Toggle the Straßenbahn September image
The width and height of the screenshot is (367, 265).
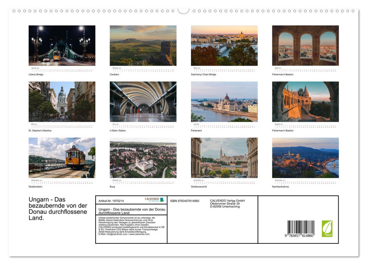62,157
